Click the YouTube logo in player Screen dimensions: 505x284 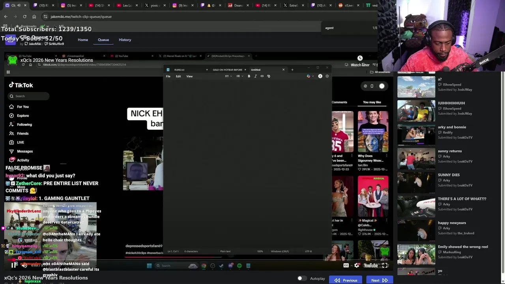(x=370, y=265)
